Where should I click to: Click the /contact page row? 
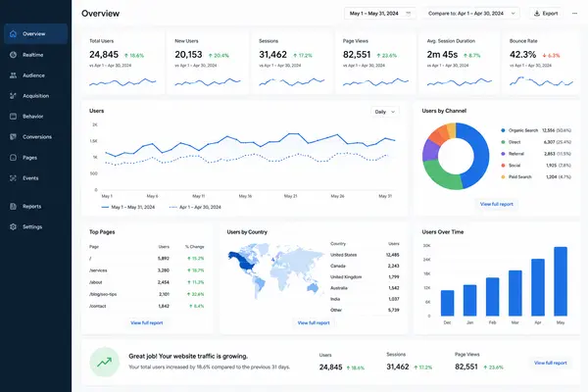point(147,306)
